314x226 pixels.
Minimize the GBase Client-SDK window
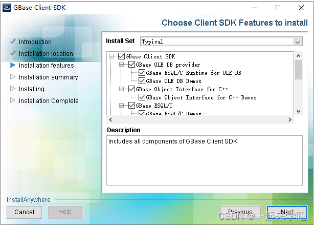coord(255,8)
